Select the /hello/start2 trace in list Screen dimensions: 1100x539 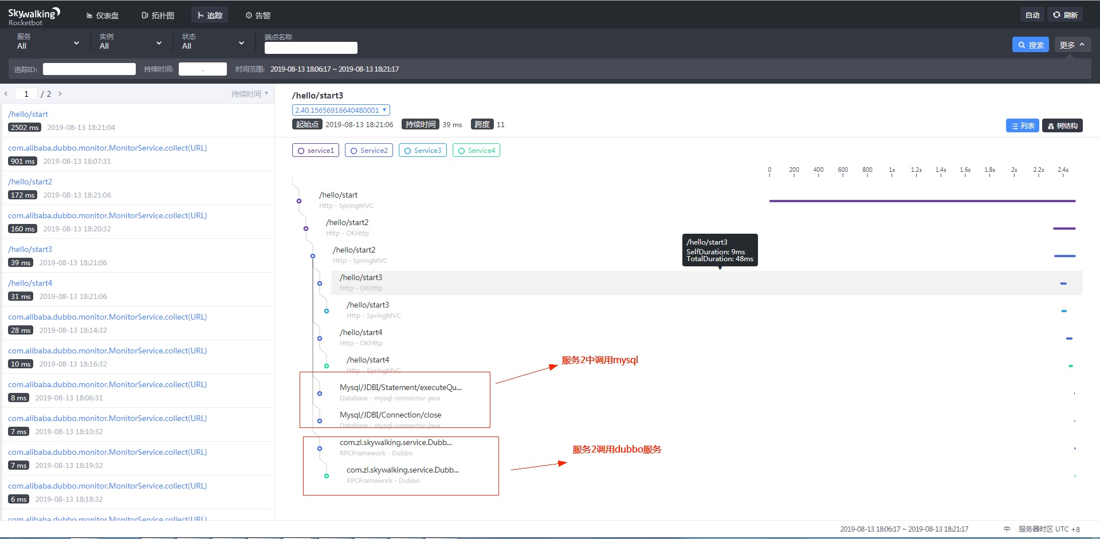(x=138, y=188)
